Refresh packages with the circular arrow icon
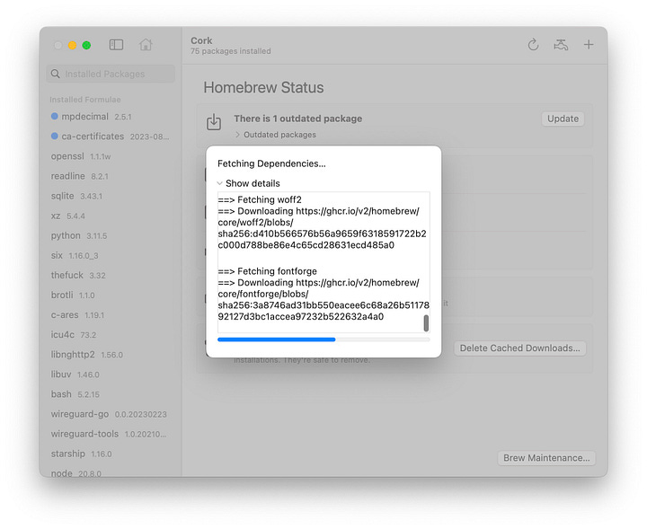The height and width of the screenshot is (529, 647). tap(533, 45)
